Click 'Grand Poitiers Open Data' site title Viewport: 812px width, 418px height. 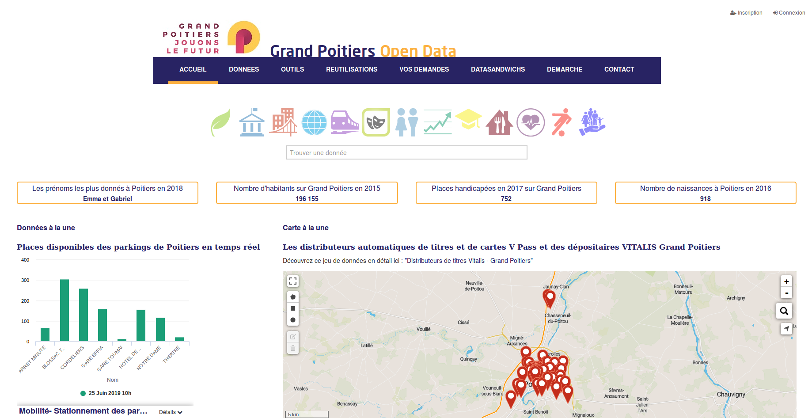(x=363, y=51)
